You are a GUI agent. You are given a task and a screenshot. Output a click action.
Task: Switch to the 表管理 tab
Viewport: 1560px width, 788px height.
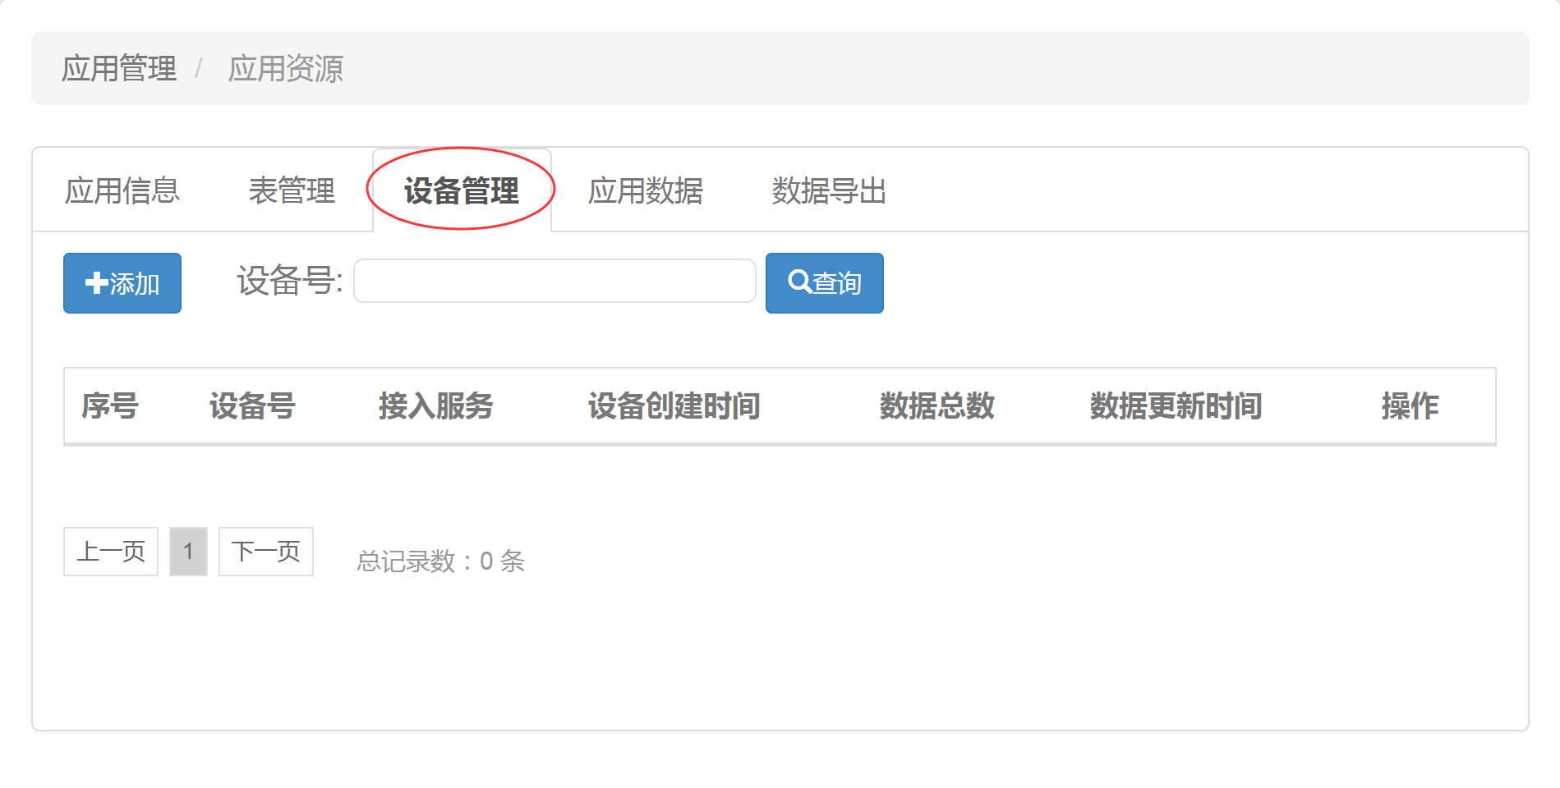pos(292,190)
